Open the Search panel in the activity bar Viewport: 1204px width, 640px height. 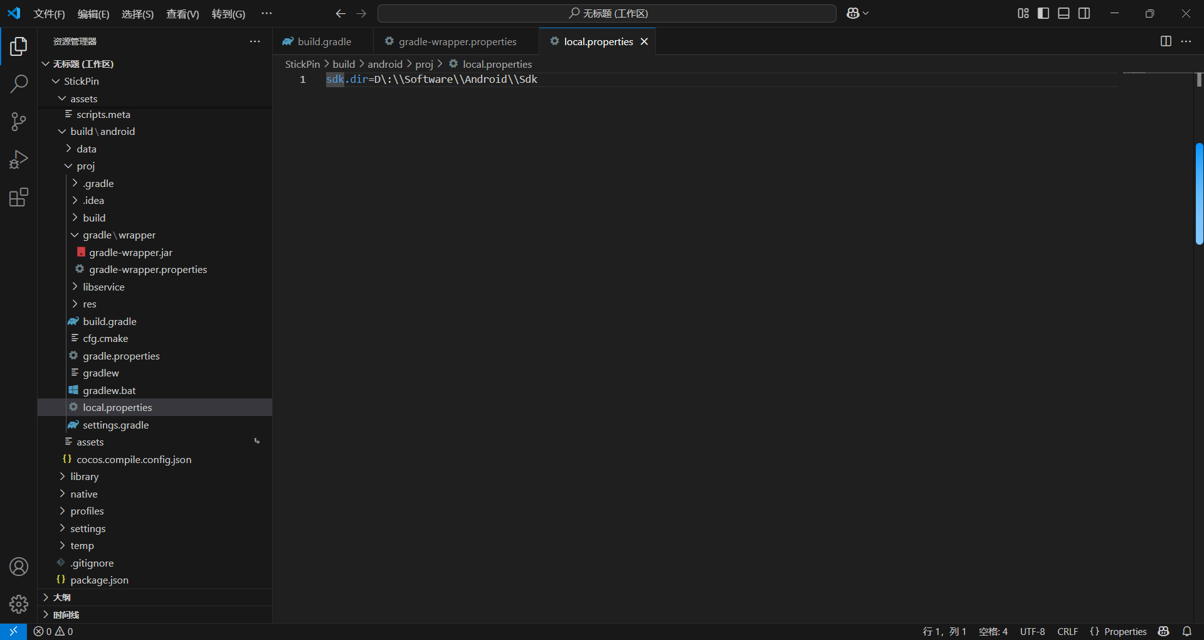pyautogui.click(x=18, y=83)
